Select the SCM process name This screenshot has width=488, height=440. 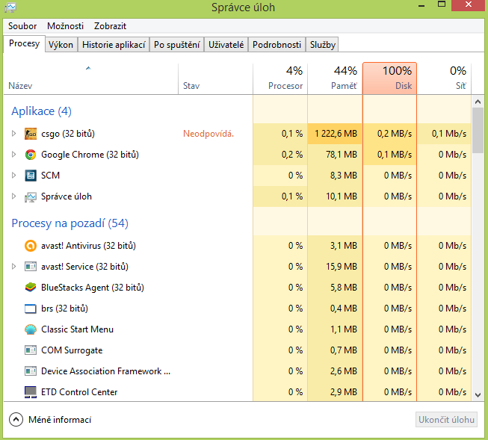[x=50, y=176]
